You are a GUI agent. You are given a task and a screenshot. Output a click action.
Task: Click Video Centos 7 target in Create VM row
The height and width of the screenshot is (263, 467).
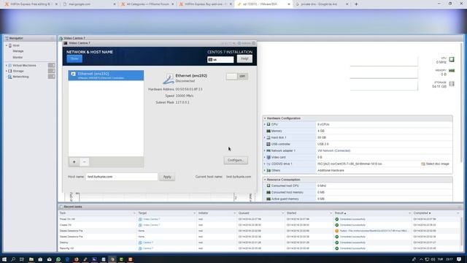152,225
